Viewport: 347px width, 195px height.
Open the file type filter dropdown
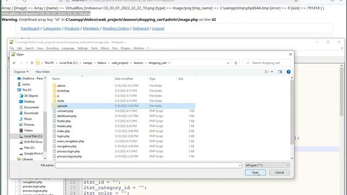coord(267,165)
